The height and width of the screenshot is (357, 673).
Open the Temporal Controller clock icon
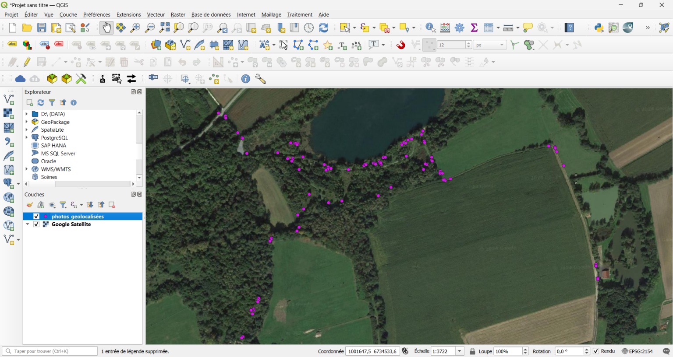click(309, 27)
